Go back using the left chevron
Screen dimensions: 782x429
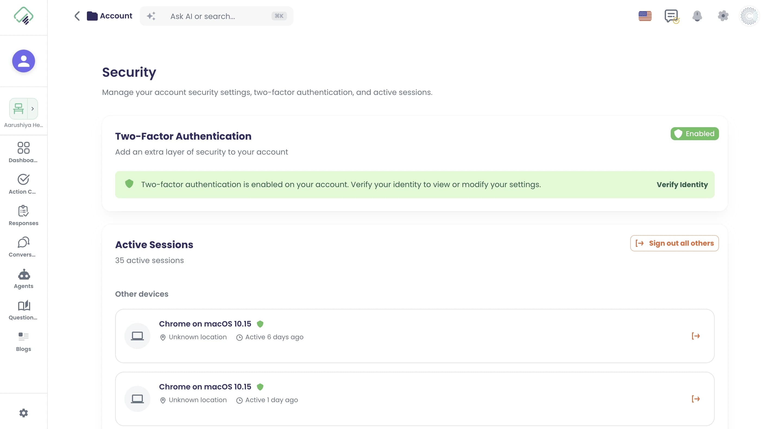pyautogui.click(x=77, y=16)
